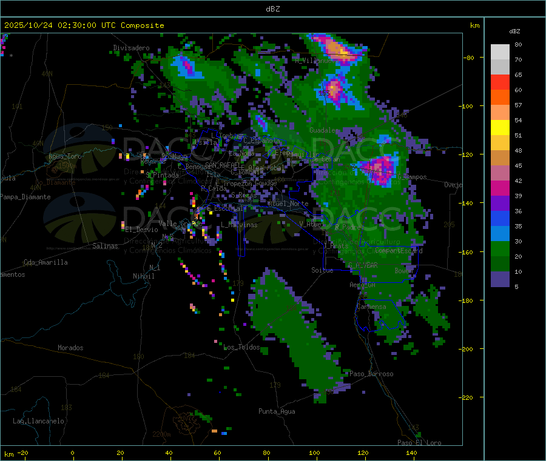Viewport: 546px width, 461px height.
Task: Select the E_Escorial label
Action: tap(225, 208)
